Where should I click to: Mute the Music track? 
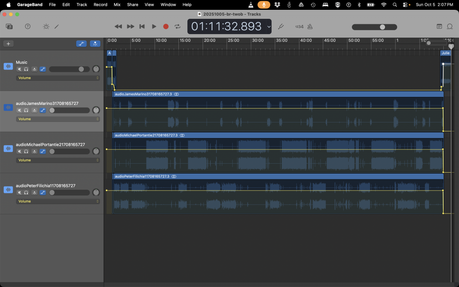(19, 69)
